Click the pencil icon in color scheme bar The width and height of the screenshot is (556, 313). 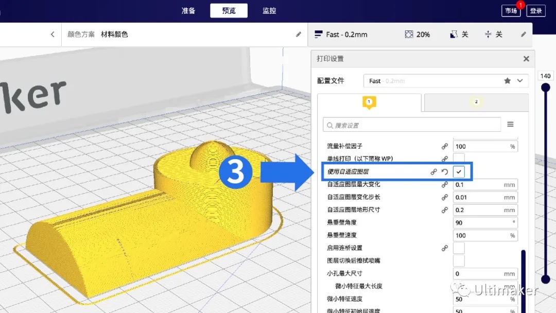[x=298, y=34]
